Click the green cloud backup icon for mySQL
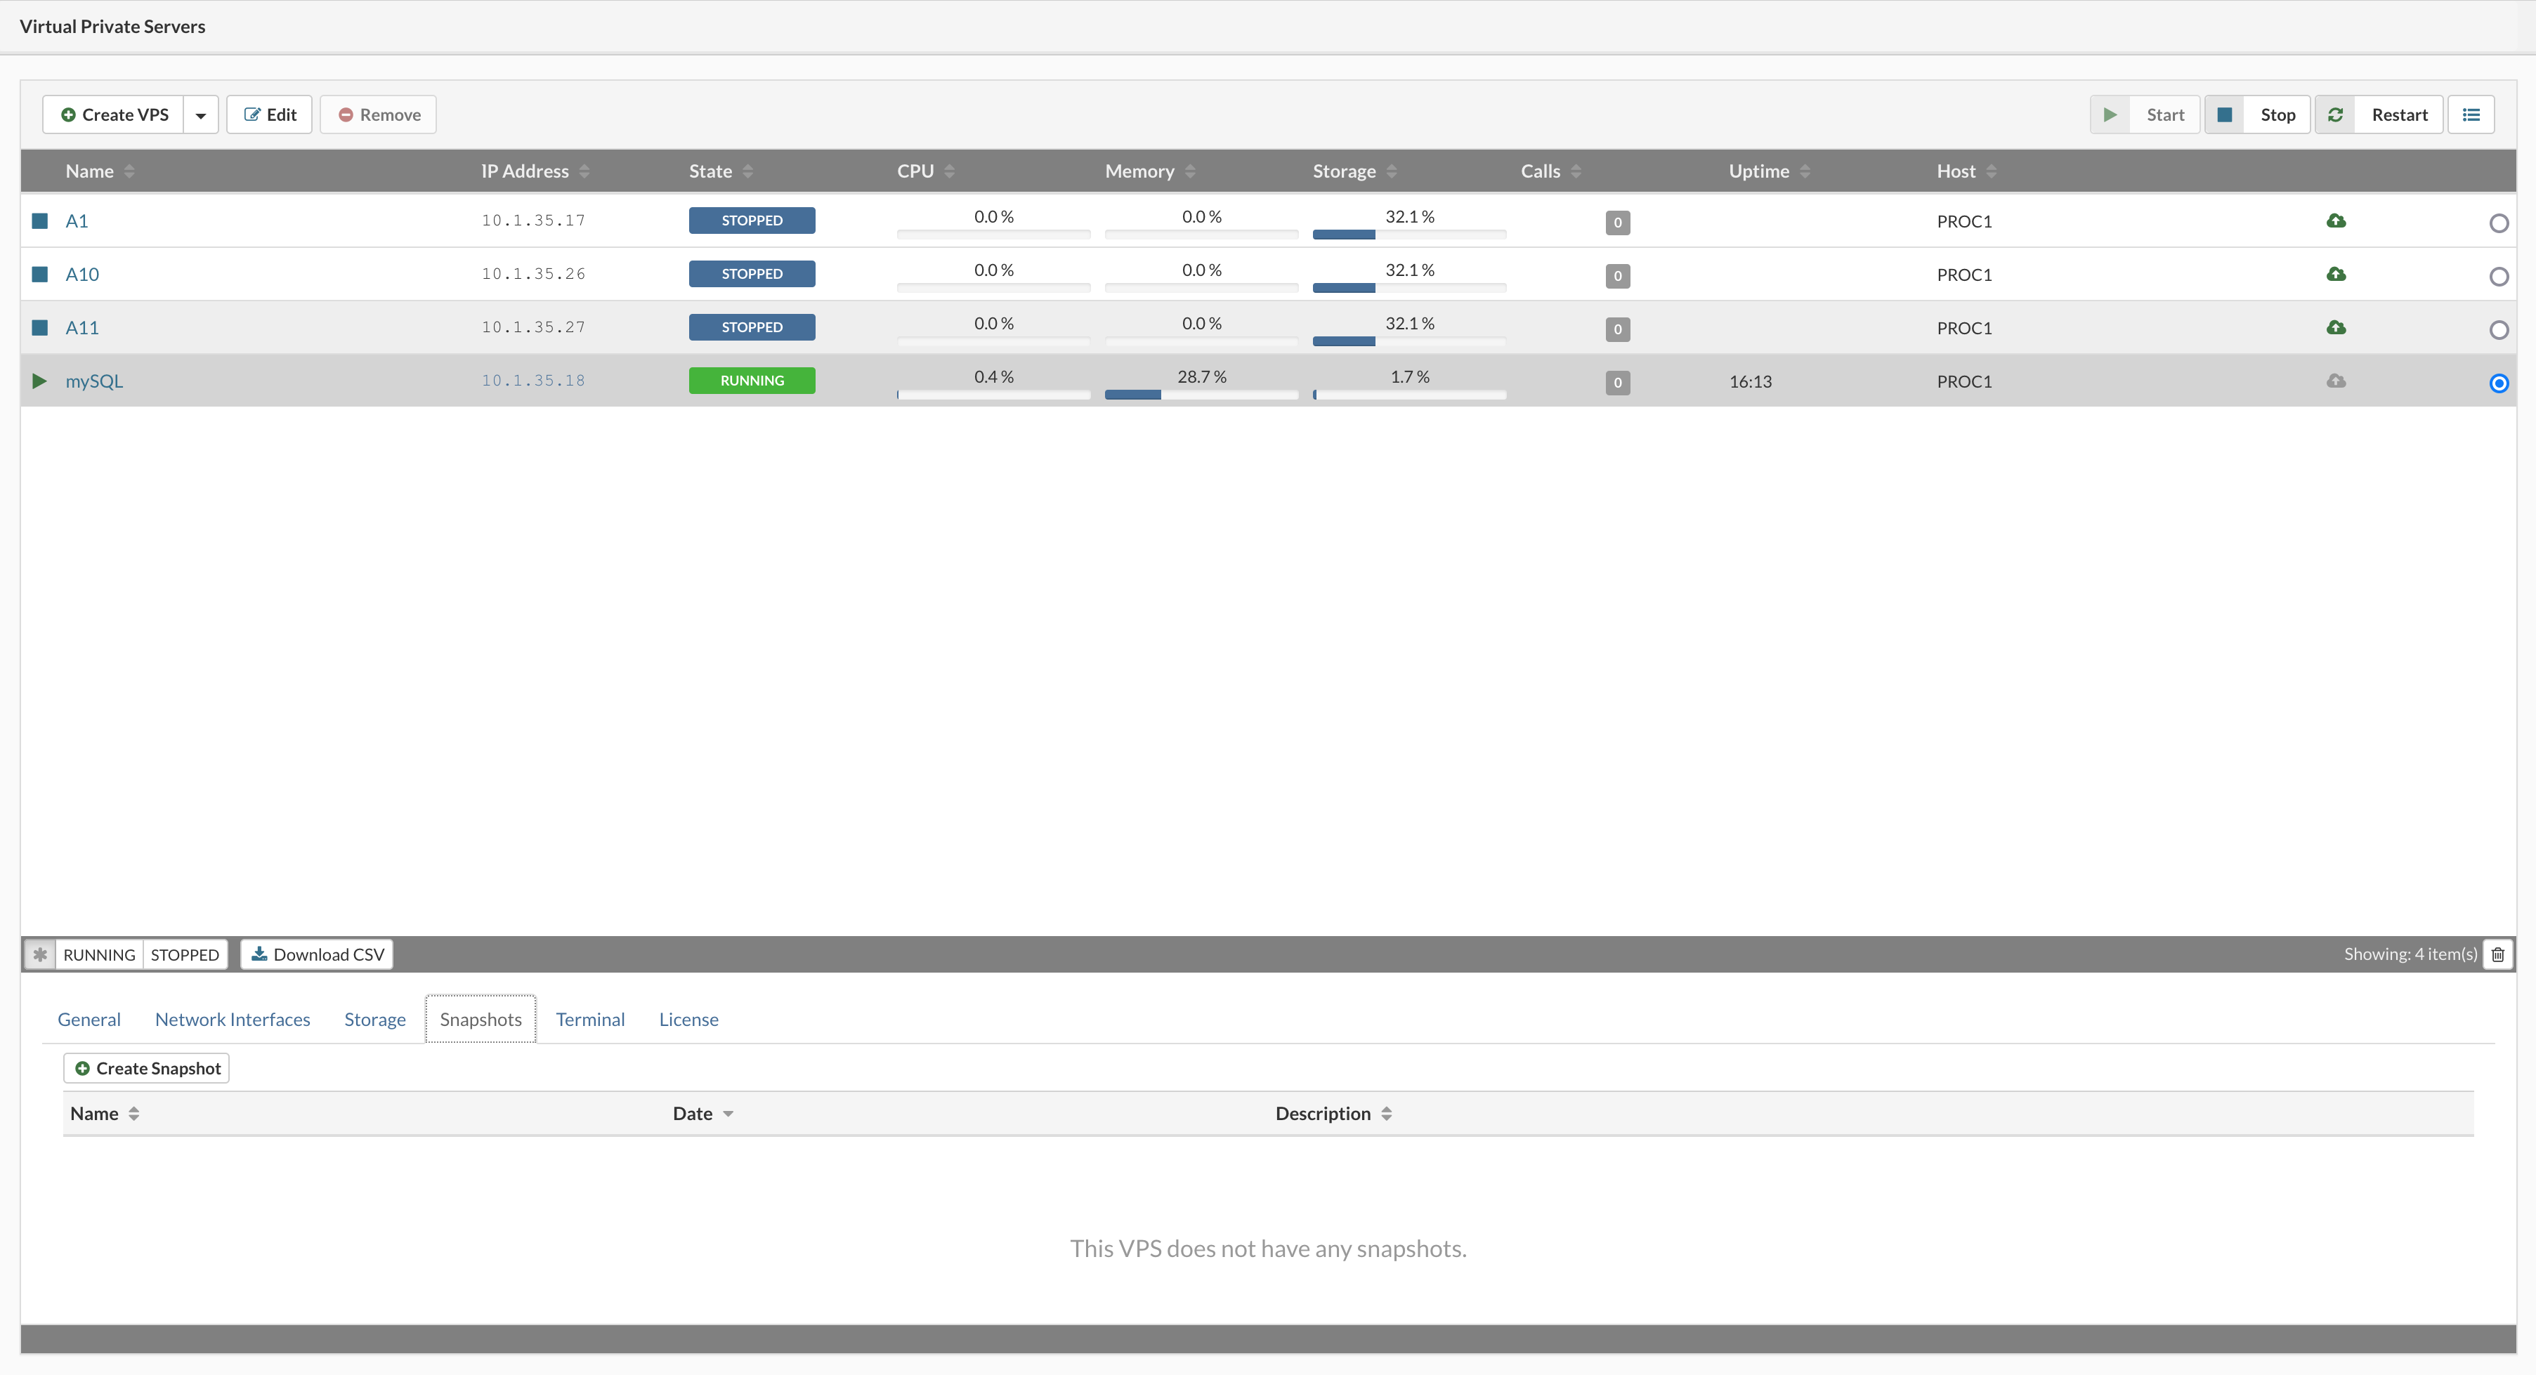Viewport: 2536px width, 1375px height. [2336, 379]
